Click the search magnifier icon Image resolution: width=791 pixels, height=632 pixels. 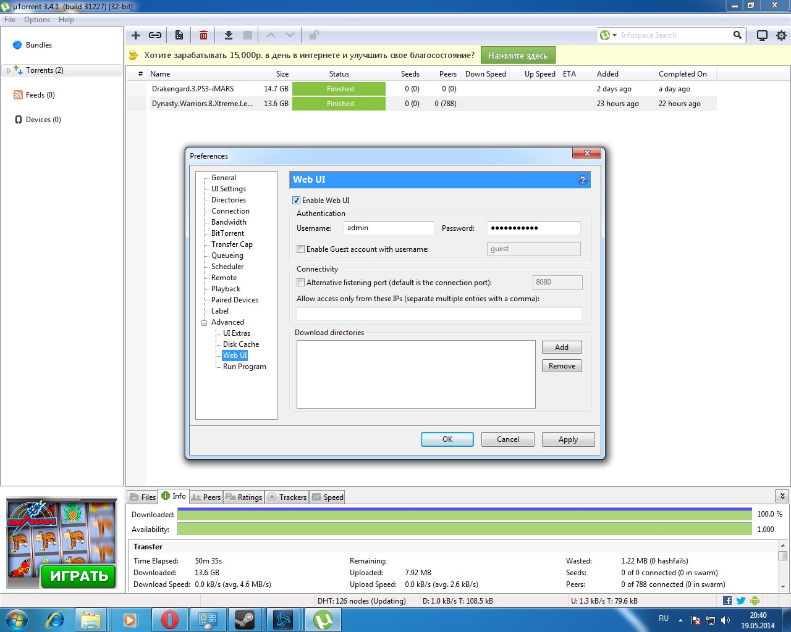(737, 35)
